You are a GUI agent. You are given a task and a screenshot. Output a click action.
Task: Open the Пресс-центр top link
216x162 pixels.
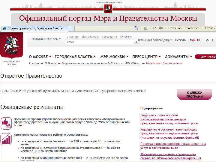(109, 37)
